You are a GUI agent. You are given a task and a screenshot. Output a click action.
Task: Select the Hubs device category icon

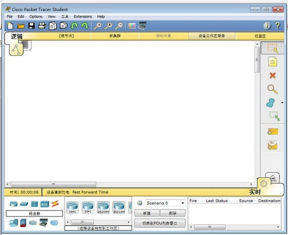[x=35, y=204]
